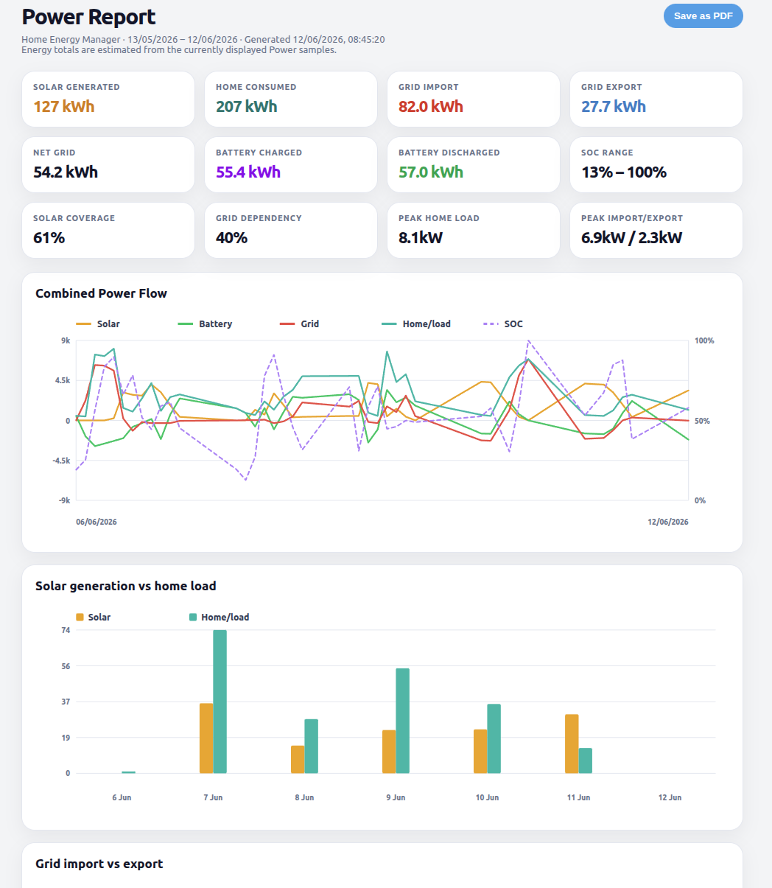772x888 pixels.
Task: Select the Solar Generated 127 kWh card
Action: coord(108,99)
